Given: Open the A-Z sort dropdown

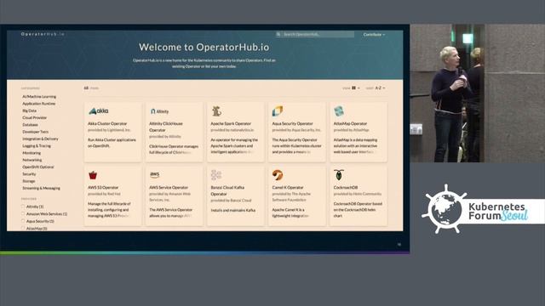Looking at the screenshot, I should pos(380,88).
